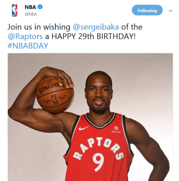Toggle the Following button
The image size is (179, 181).
click(147, 10)
